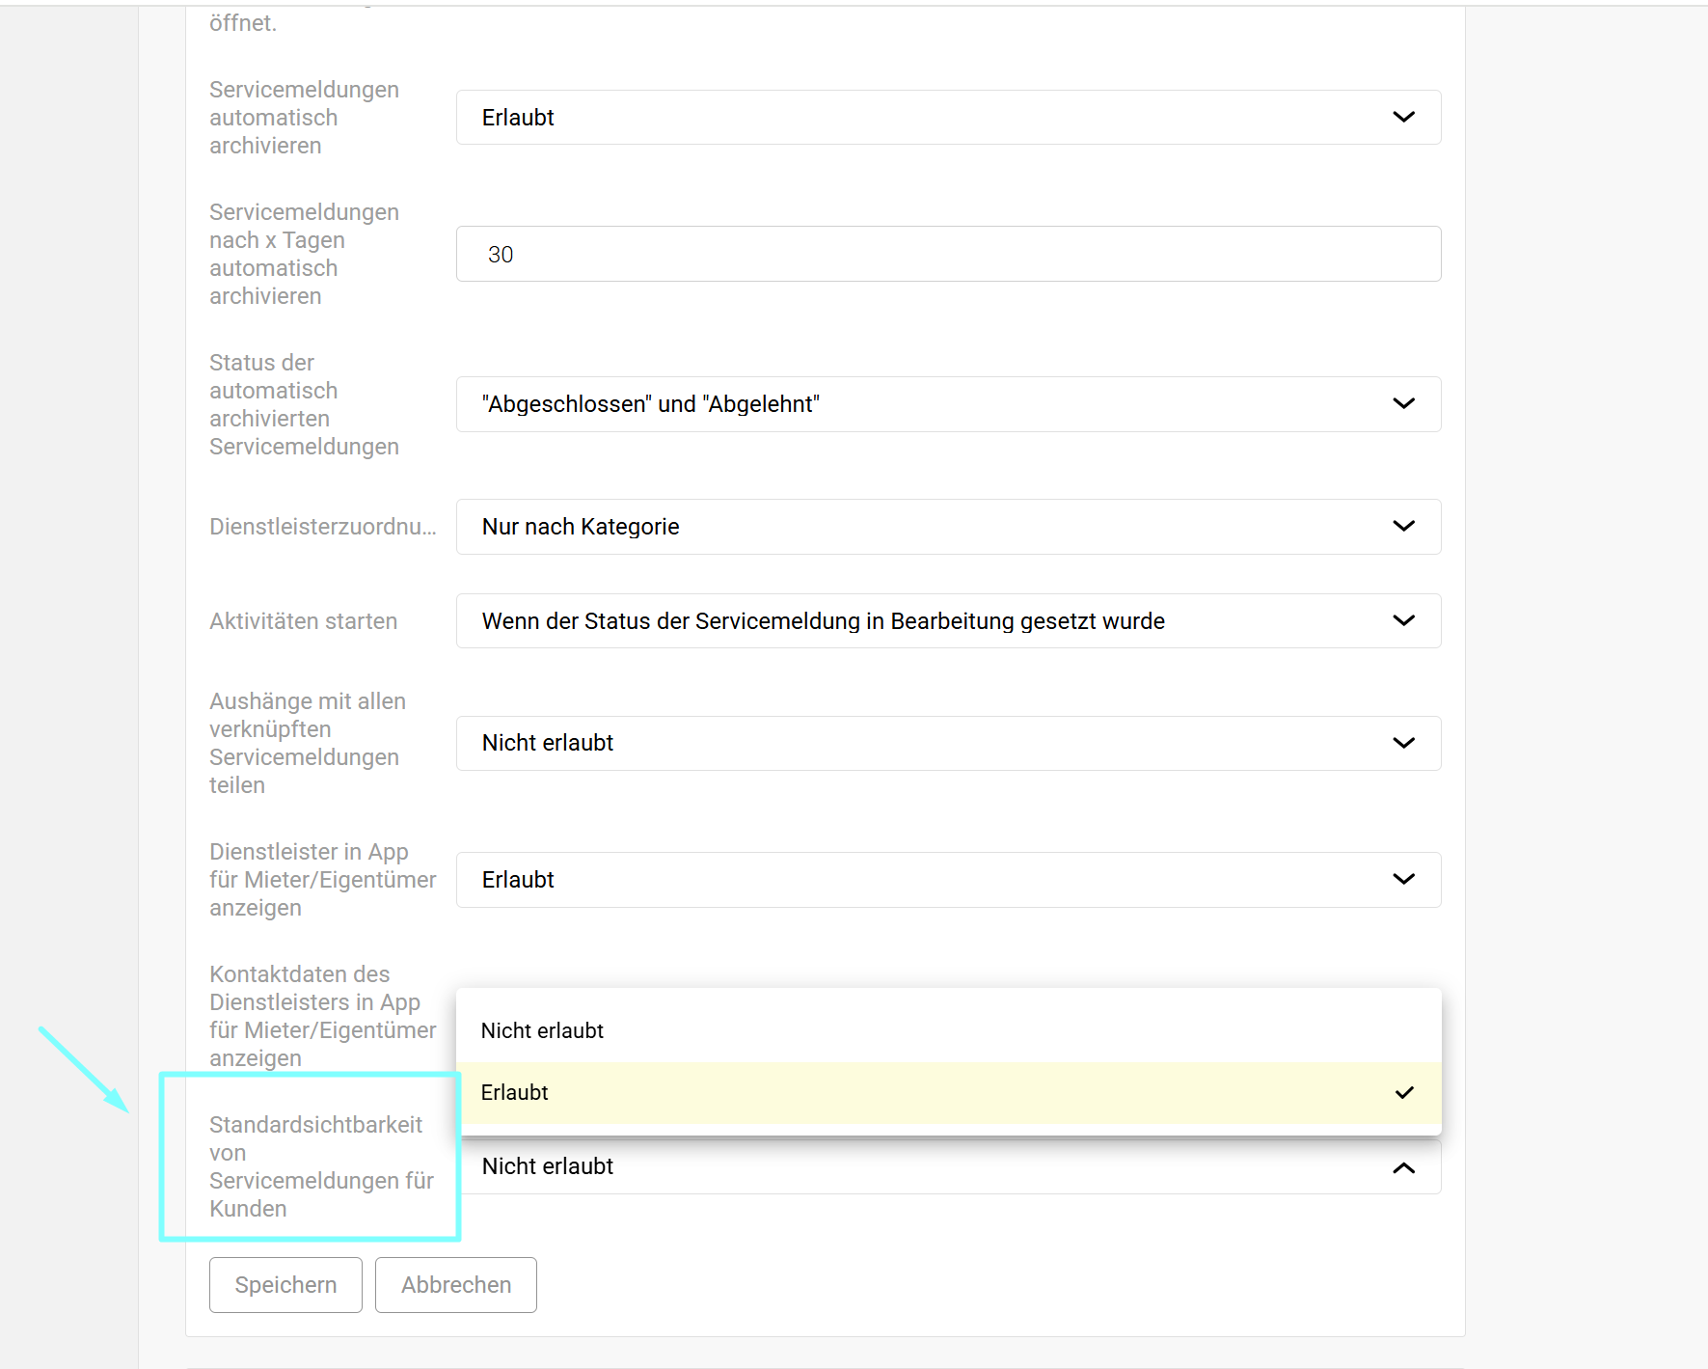1708x1369 pixels.
Task: Collapse list using the upward chevron icon
Action: (1403, 1167)
